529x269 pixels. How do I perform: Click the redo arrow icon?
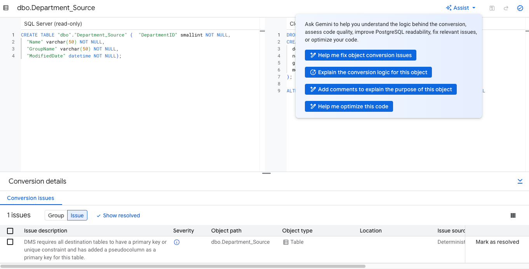[506, 8]
